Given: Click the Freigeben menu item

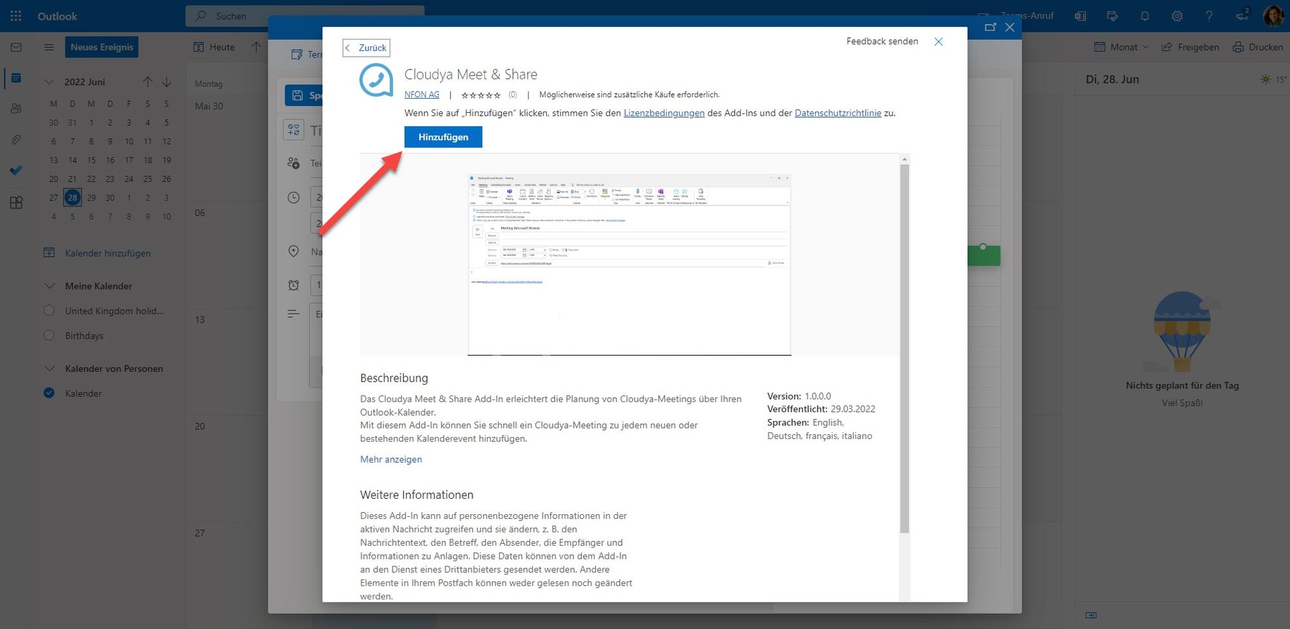Looking at the screenshot, I should [x=1190, y=47].
